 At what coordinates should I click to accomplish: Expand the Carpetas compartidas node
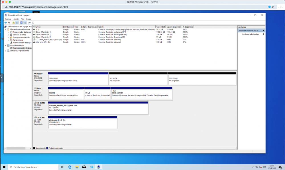[8, 37]
